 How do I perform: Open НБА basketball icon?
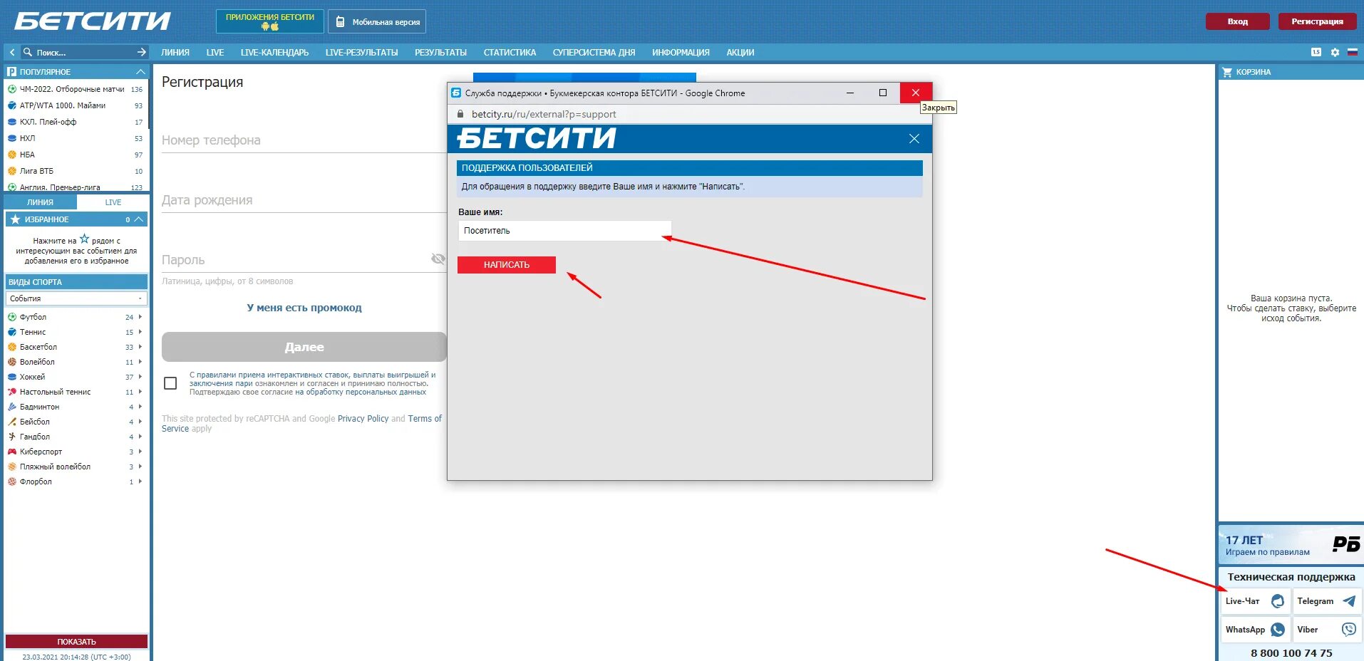pos(12,155)
